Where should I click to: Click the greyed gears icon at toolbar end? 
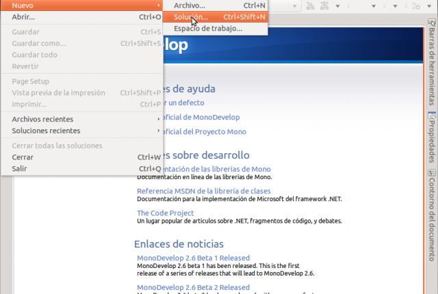416,6
